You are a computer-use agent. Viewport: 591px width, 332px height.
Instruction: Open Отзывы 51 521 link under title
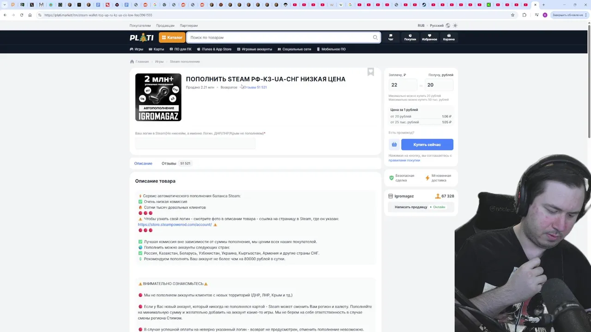pyautogui.click(x=255, y=87)
